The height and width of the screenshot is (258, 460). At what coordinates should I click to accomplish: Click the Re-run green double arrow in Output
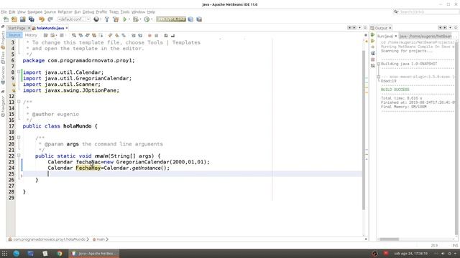373,35
